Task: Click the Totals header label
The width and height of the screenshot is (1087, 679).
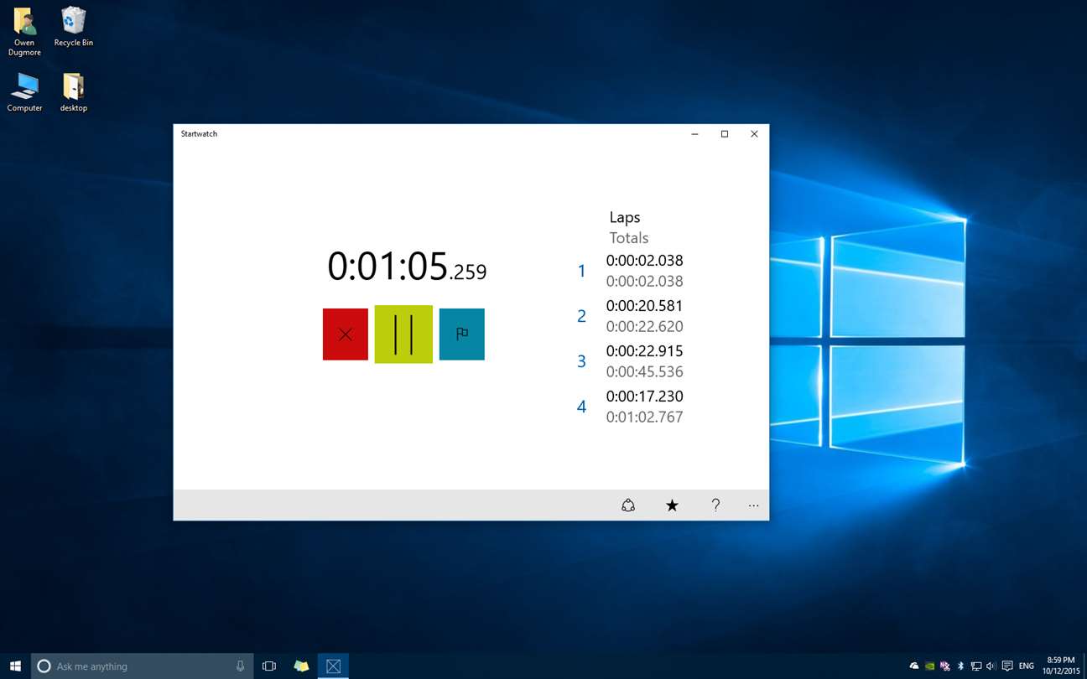Action: point(629,238)
